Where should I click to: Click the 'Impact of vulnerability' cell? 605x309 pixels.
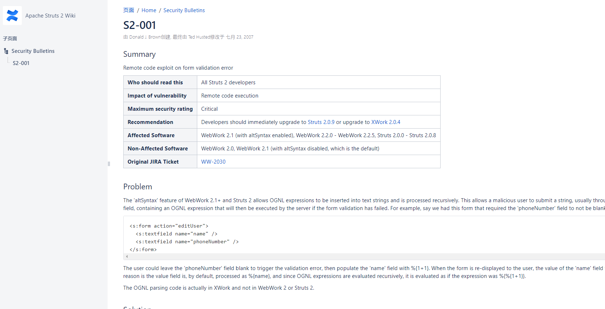(x=160, y=95)
